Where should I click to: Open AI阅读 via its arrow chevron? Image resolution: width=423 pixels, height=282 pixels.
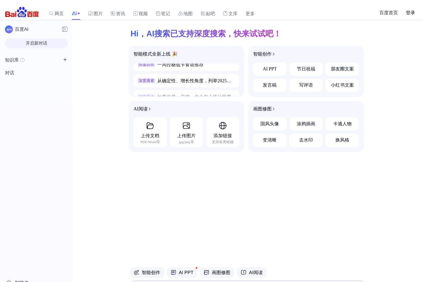150,109
